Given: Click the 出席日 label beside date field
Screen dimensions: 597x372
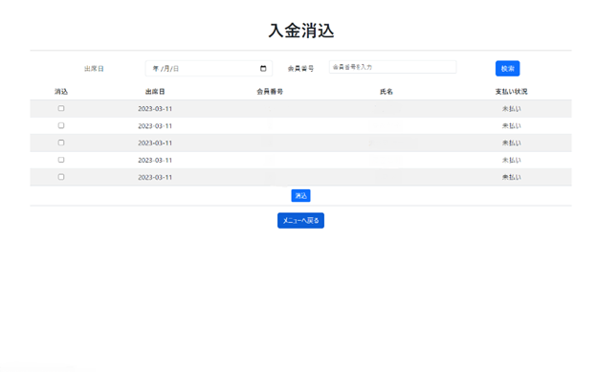Looking at the screenshot, I should 94,69.
